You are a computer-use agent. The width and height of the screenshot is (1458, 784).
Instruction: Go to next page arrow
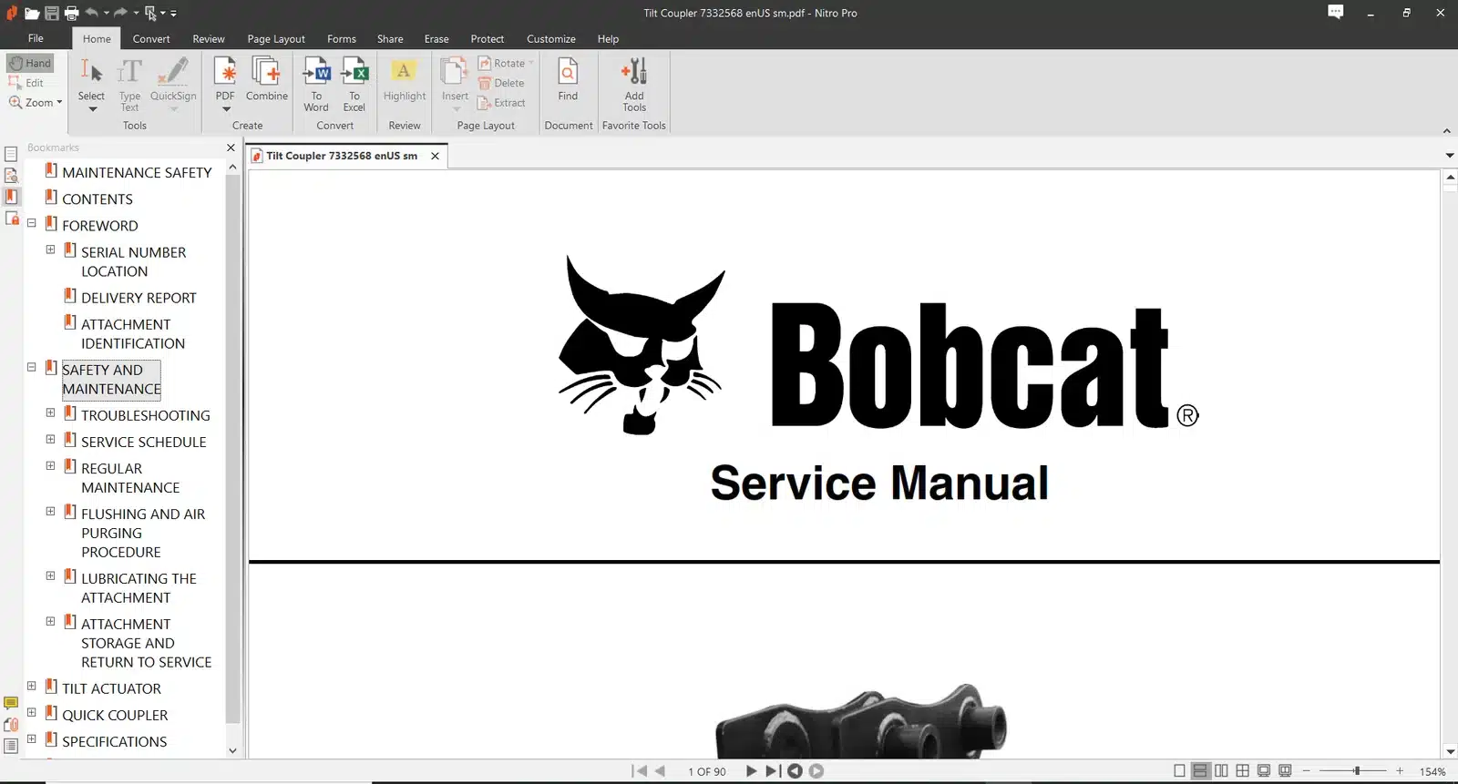(x=751, y=771)
